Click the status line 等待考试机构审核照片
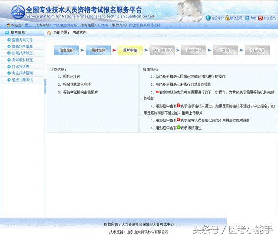The width and height of the screenshot is (278, 237). 80,92
